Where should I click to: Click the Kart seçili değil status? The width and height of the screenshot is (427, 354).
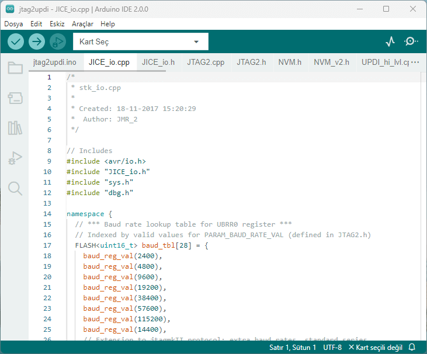pos(376,348)
